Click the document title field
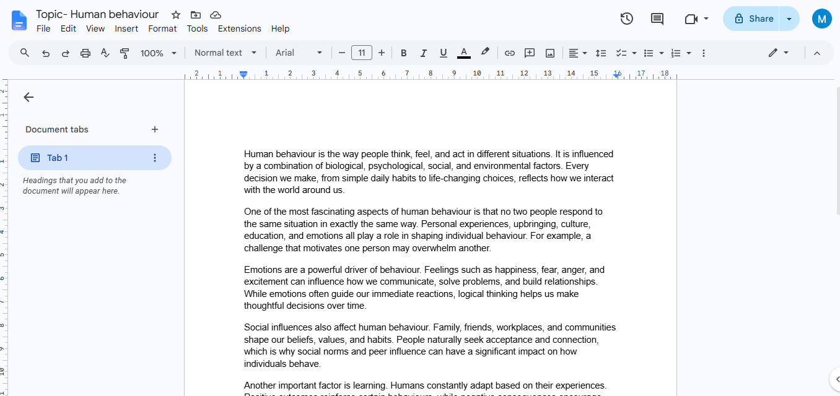Screen dimensions: 840x396 97,14
